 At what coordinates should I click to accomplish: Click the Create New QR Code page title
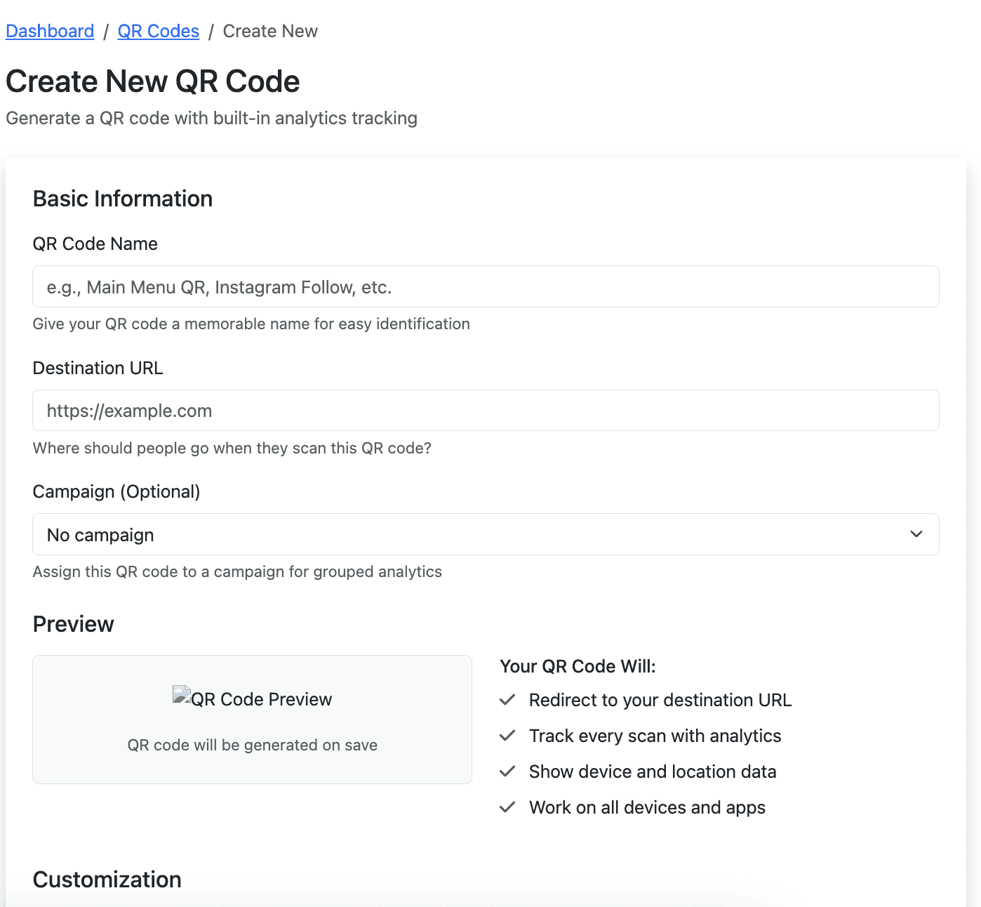pos(153,81)
